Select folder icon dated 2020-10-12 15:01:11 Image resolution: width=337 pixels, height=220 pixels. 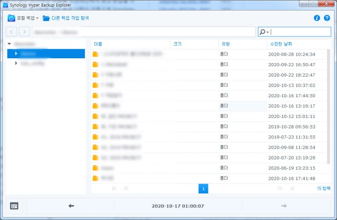(x=95, y=116)
